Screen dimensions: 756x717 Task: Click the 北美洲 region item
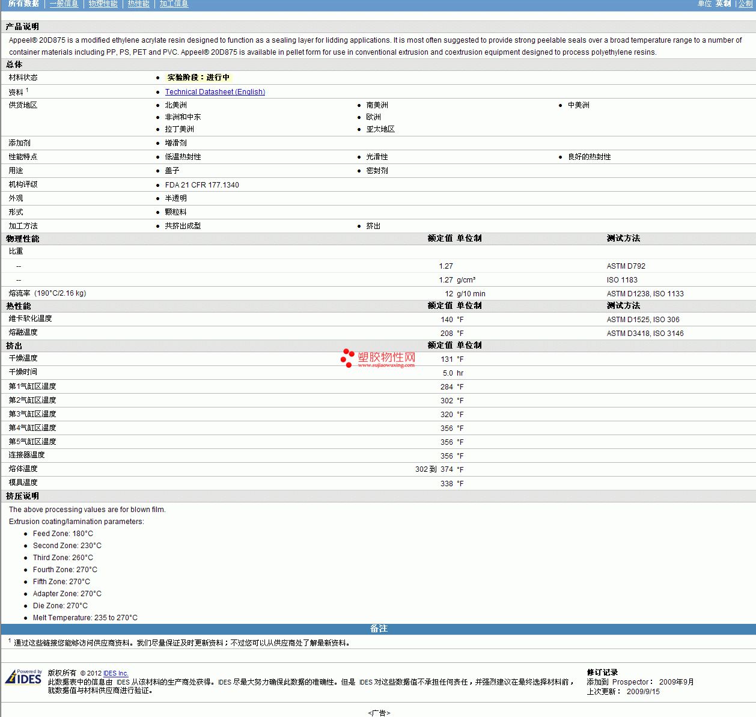176,105
